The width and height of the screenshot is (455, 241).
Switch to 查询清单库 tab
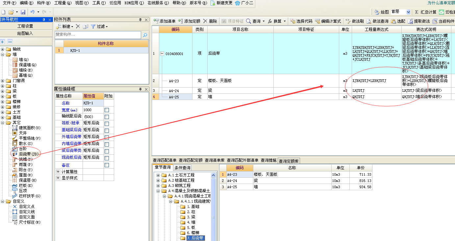tap(215, 160)
